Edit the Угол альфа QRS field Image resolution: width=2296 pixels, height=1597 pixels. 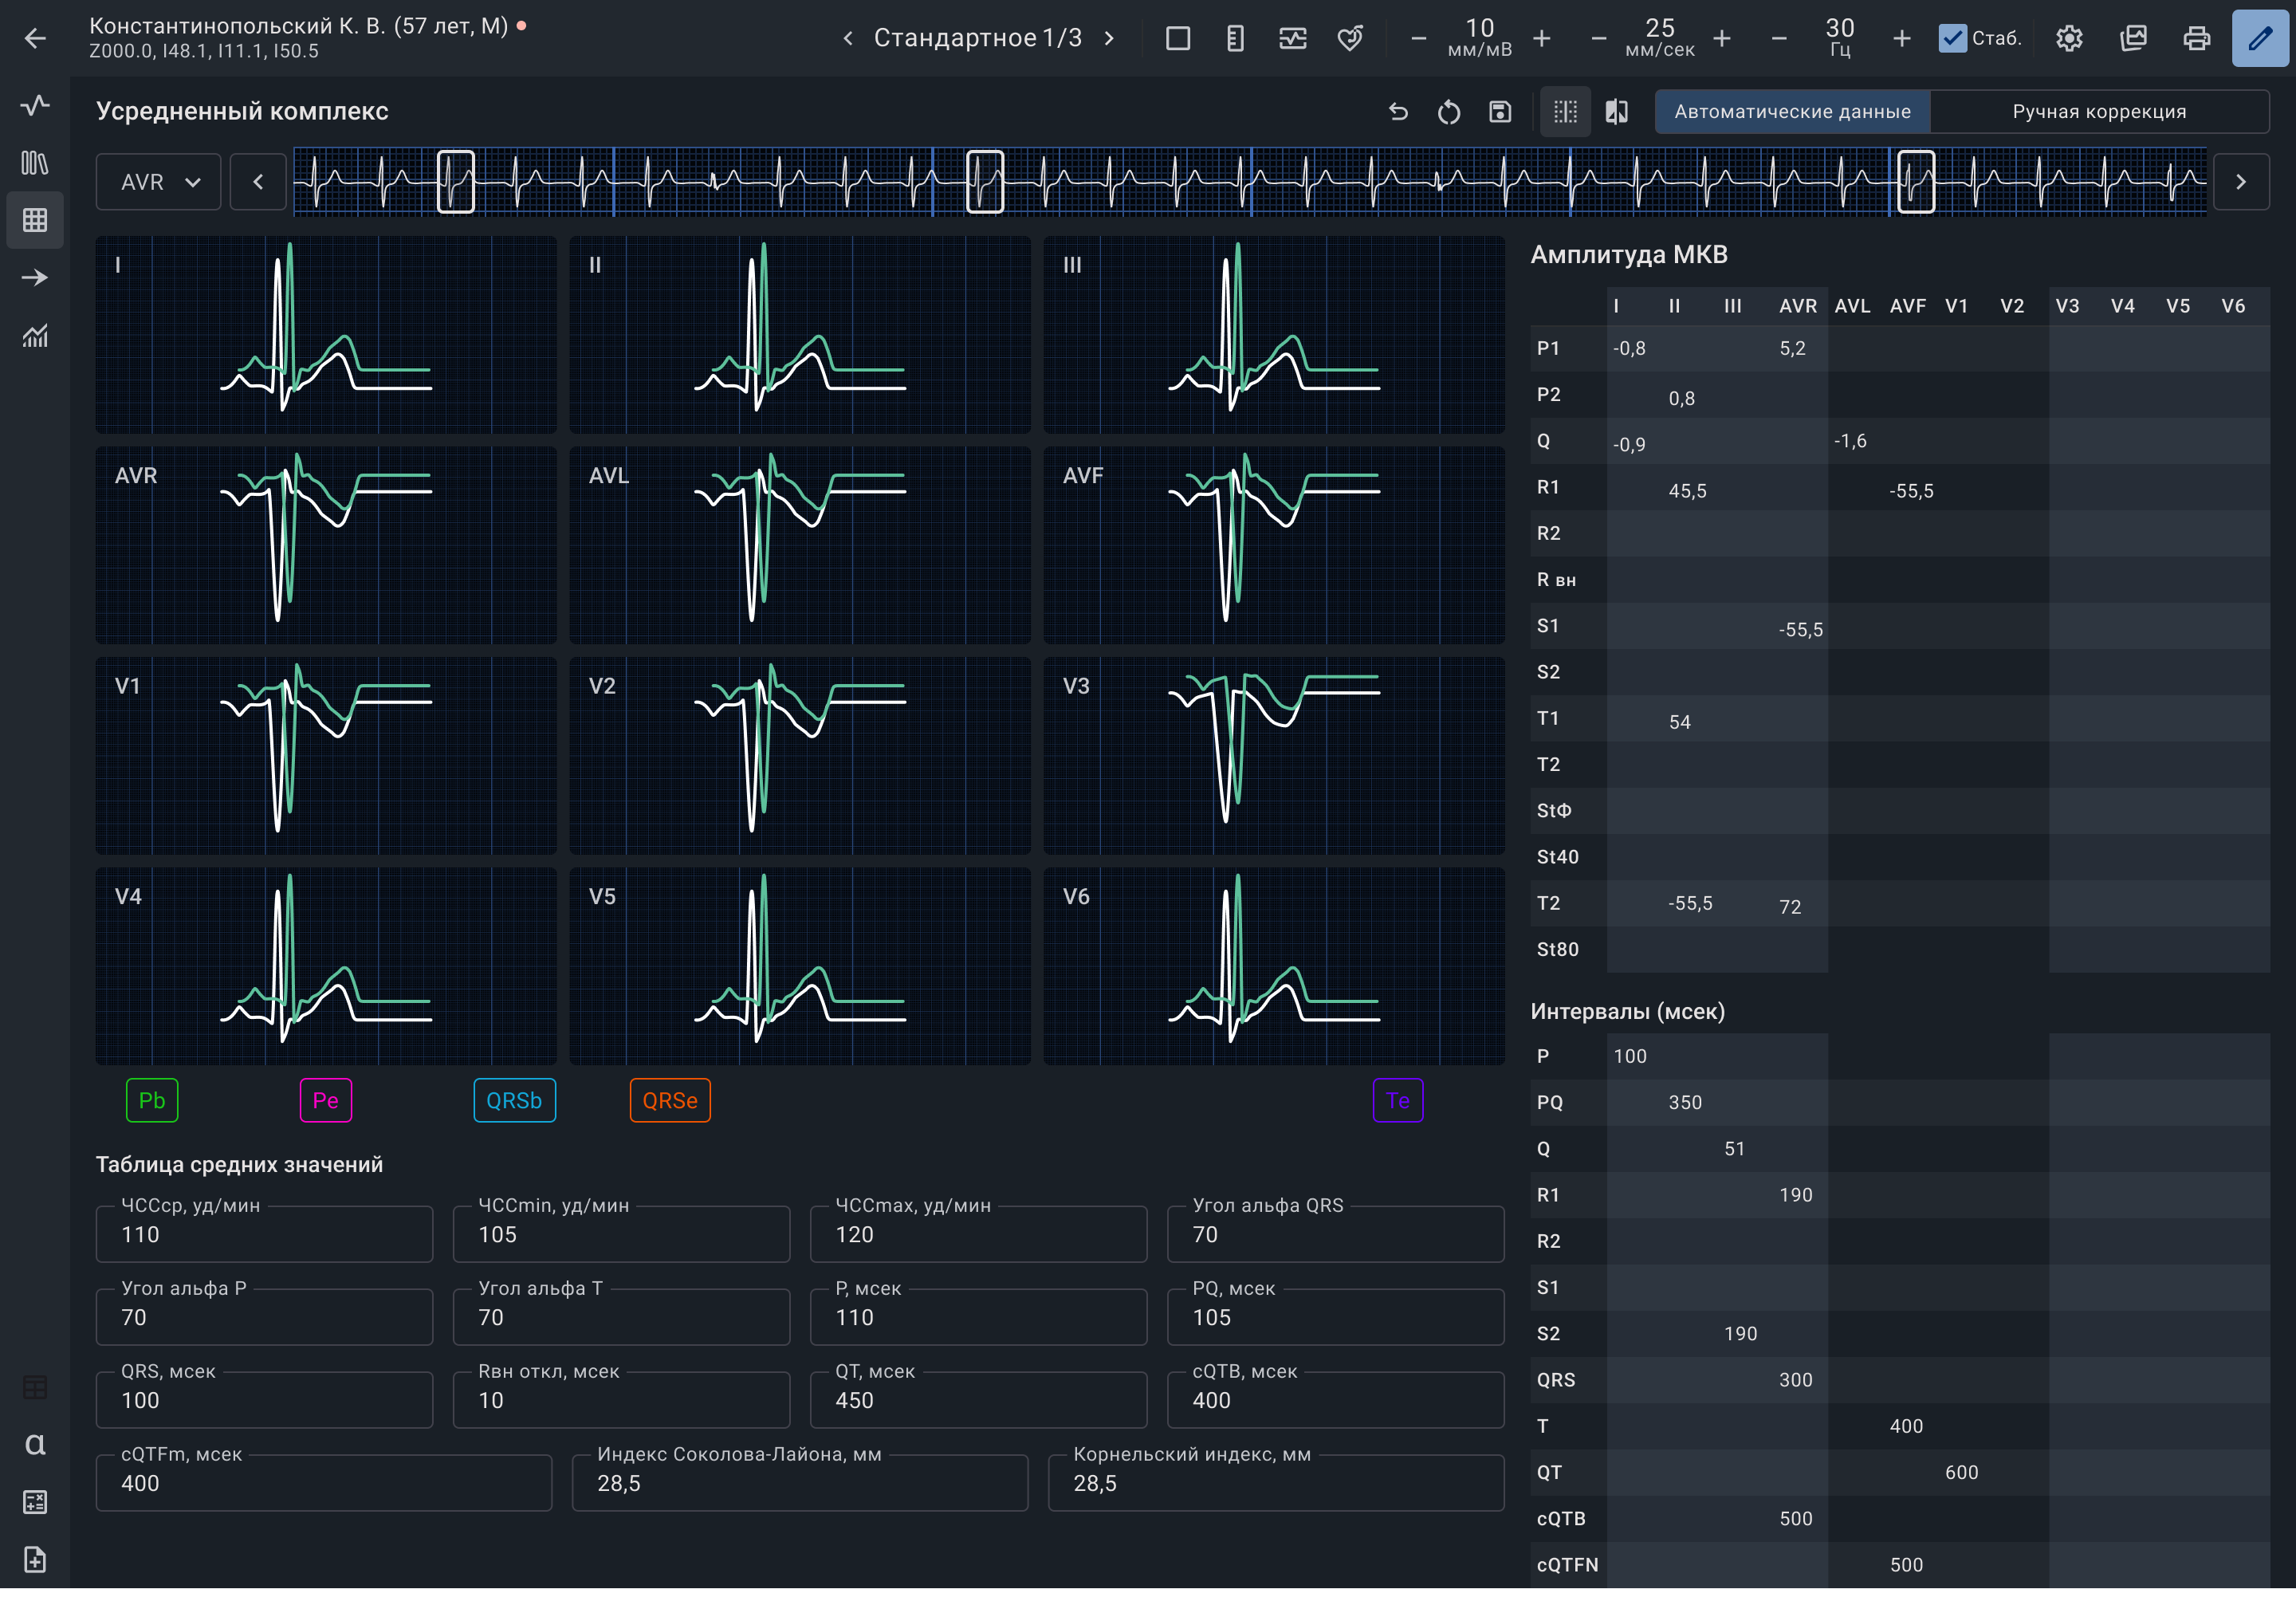(1336, 1234)
